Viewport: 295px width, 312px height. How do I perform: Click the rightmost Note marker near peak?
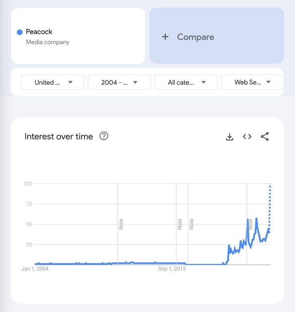point(250,224)
